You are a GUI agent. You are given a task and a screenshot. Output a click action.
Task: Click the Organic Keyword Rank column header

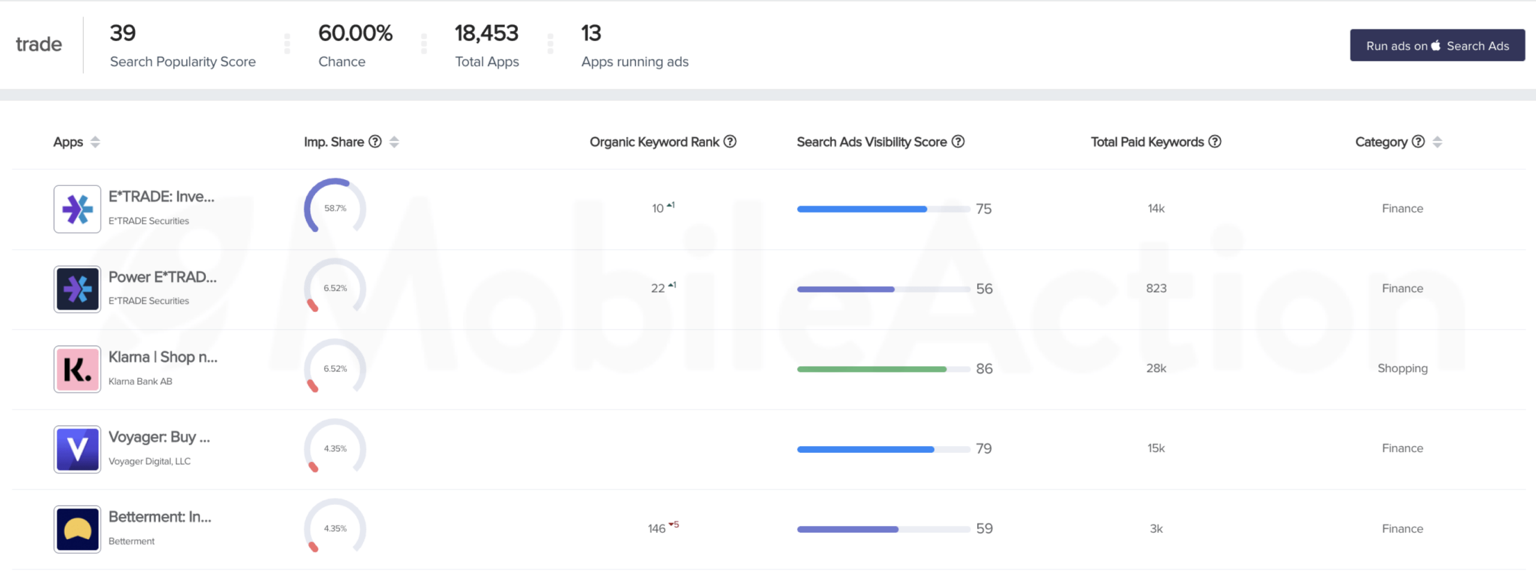click(654, 142)
